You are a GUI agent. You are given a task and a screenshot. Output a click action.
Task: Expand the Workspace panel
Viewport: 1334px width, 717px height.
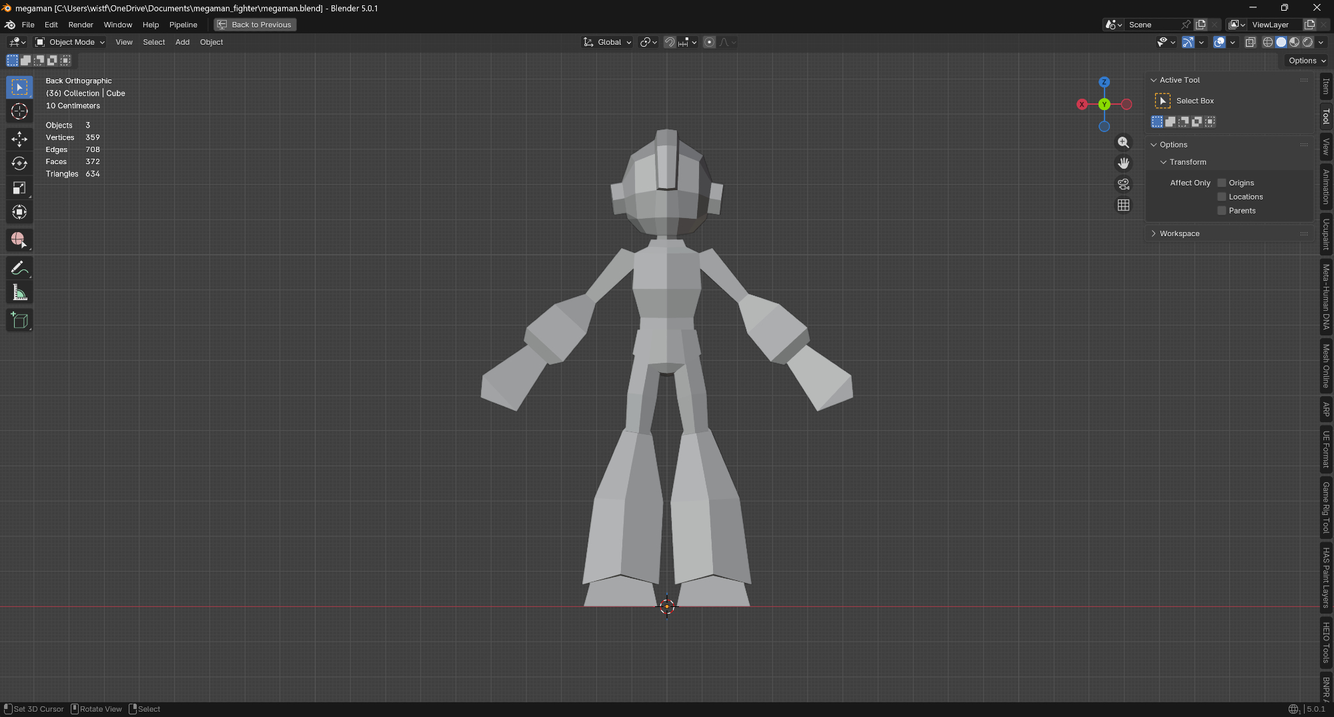(1179, 233)
